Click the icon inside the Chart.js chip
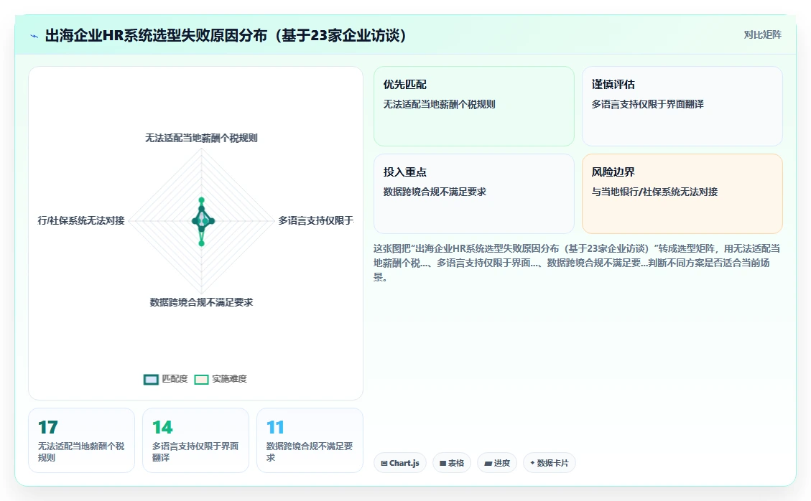 pos(384,463)
